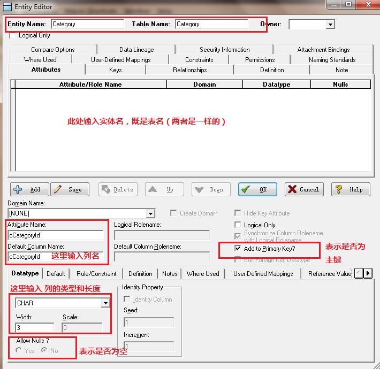Image resolution: width=380 pixels, height=369 pixels.
Task: Click the Domain column header
Action: point(204,84)
